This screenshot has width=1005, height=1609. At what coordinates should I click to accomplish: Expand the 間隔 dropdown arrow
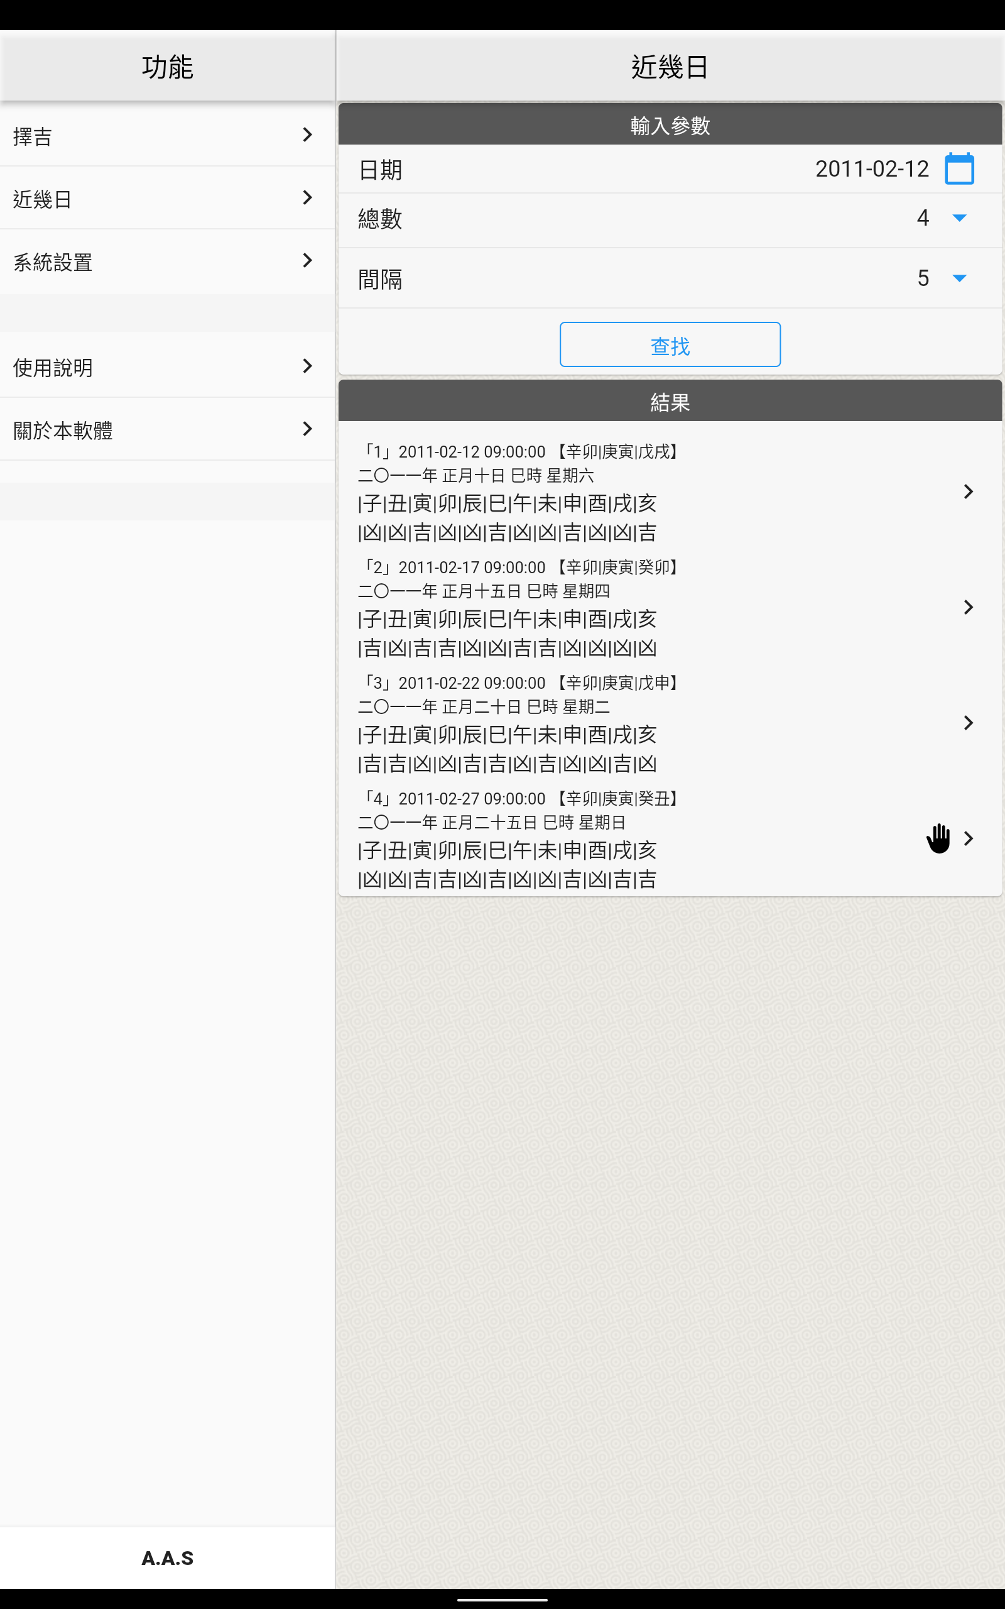point(959,278)
